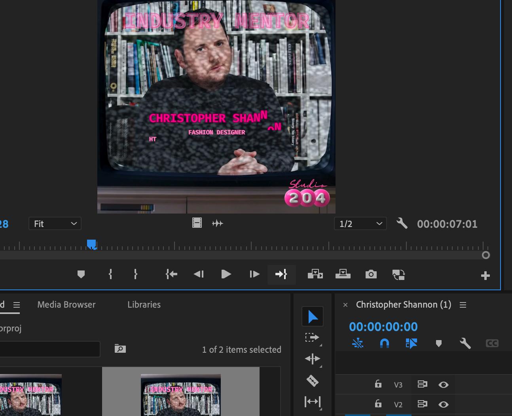
Task: Choose the Selection tool arrow
Action: tap(313, 316)
